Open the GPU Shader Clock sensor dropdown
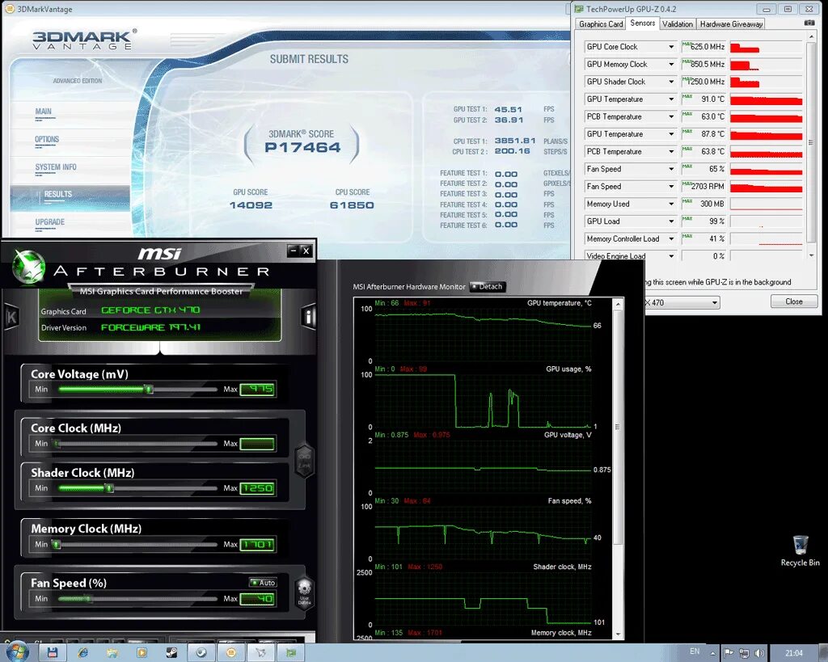Viewport: 828px width, 662px height. [671, 82]
